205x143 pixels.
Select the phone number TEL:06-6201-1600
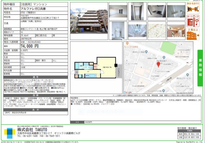[27, 136]
